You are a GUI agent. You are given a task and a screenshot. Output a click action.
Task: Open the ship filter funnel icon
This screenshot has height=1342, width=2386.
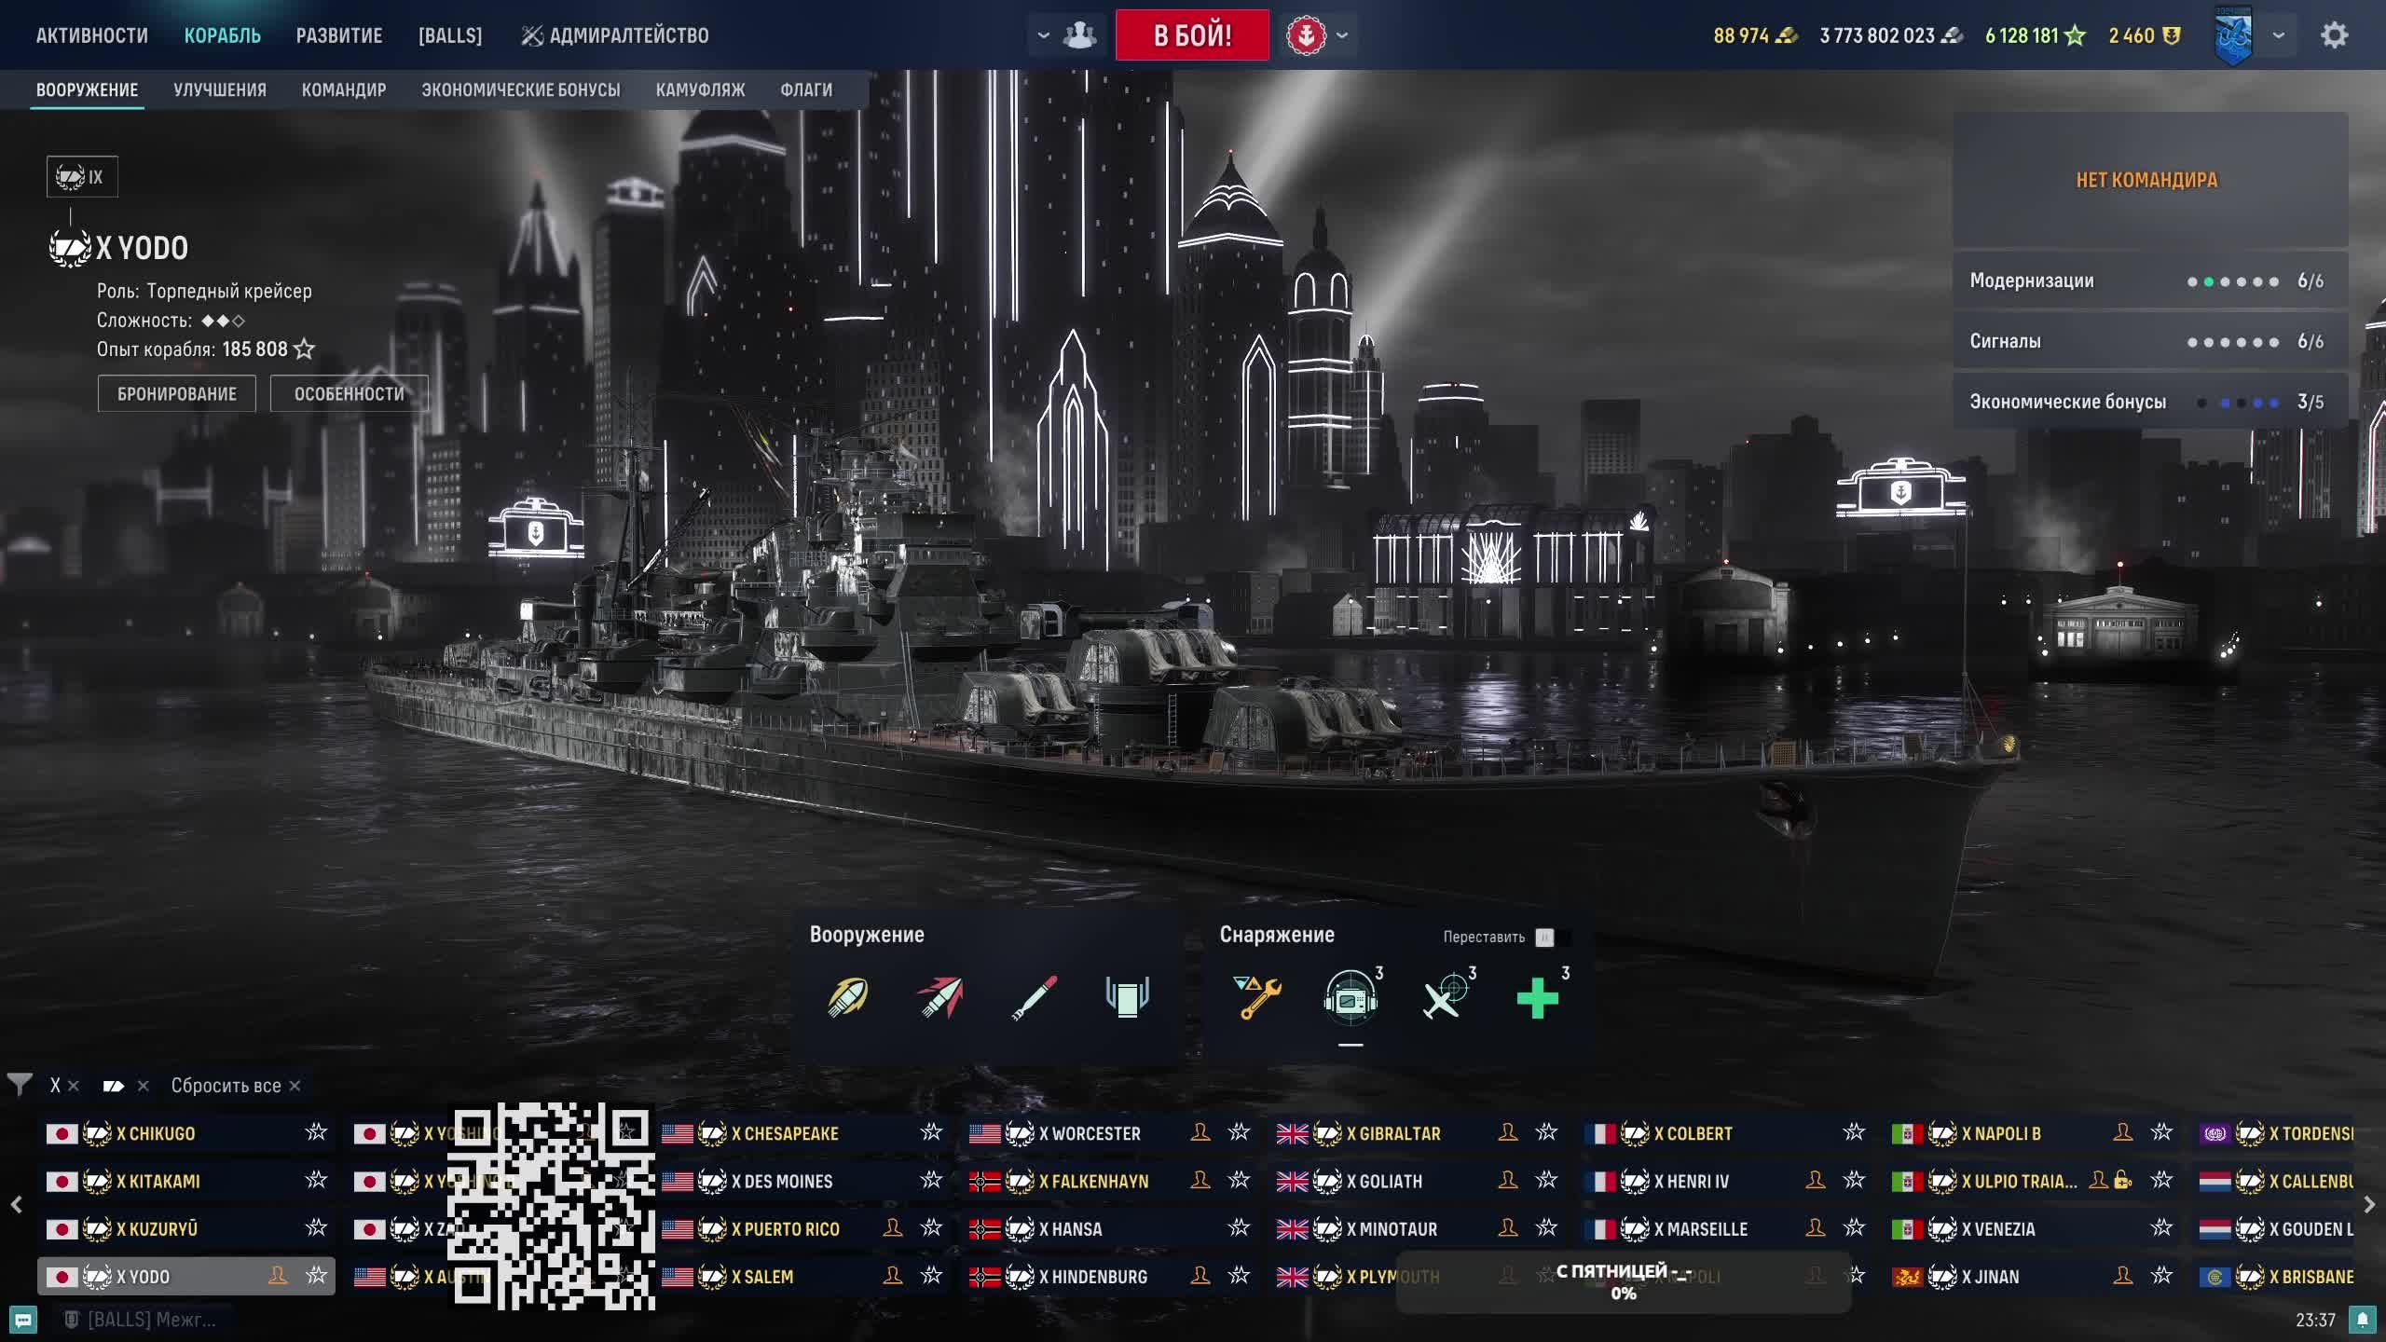19,1085
